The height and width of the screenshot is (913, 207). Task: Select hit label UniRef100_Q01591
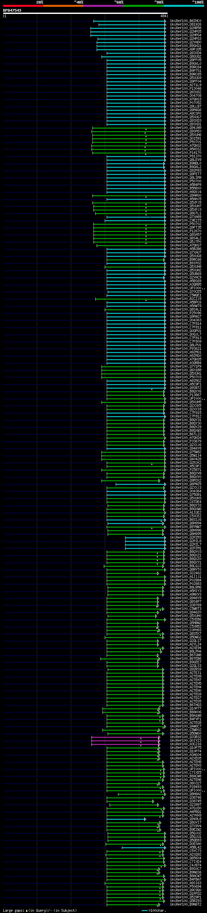(186, 139)
